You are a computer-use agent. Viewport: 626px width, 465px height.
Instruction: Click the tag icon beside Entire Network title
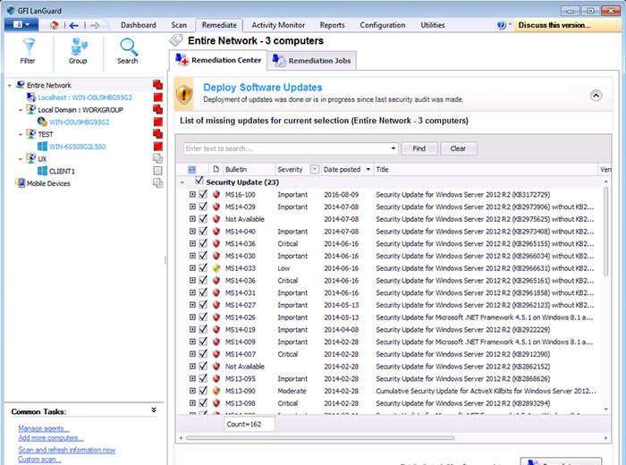[176, 40]
